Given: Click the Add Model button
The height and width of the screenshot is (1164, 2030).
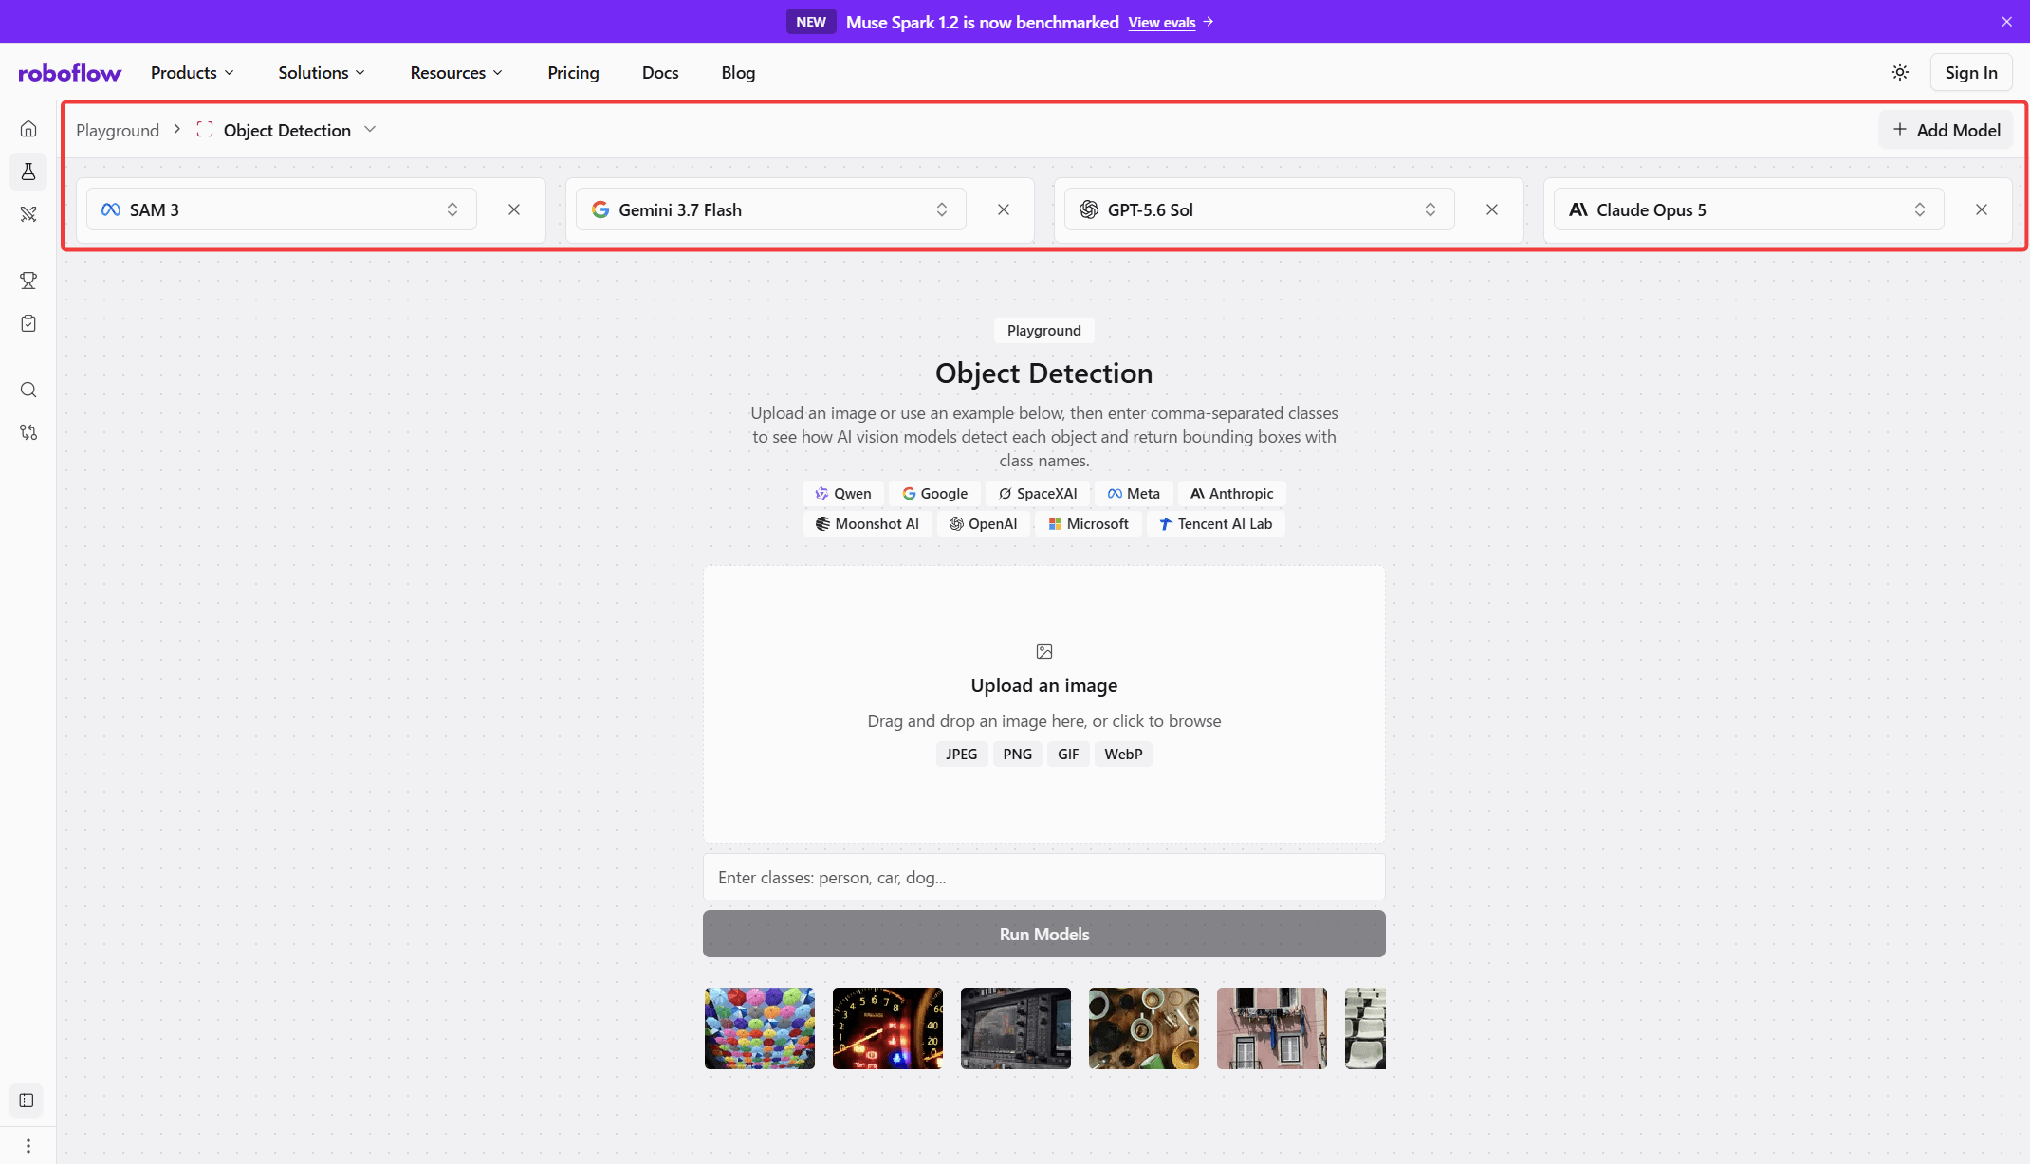Looking at the screenshot, I should click(1946, 130).
